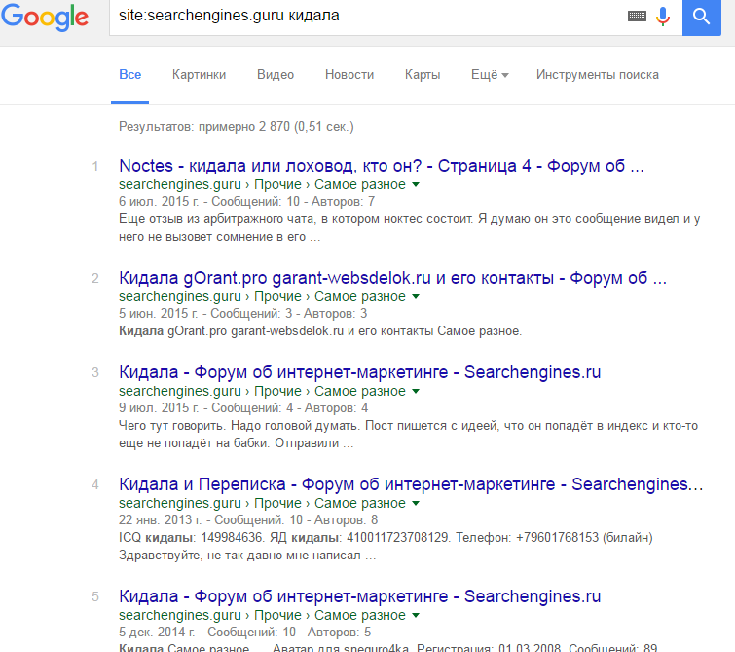The height and width of the screenshot is (652, 735).
Task: Open the Новости tab
Action: pyautogui.click(x=349, y=75)
